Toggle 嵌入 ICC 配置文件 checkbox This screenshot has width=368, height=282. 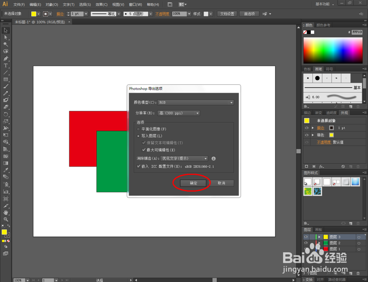point(138,166)
